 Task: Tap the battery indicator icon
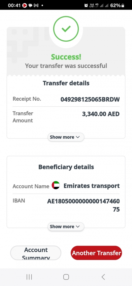click(x=123, y=6)
